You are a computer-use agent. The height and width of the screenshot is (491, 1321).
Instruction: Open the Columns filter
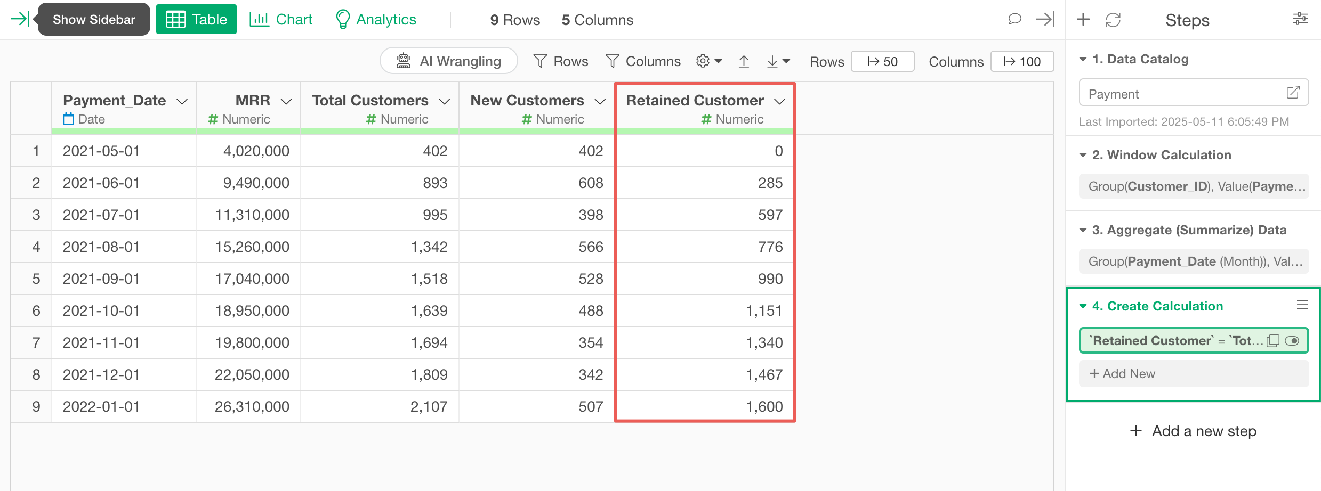tap(643, 61)
